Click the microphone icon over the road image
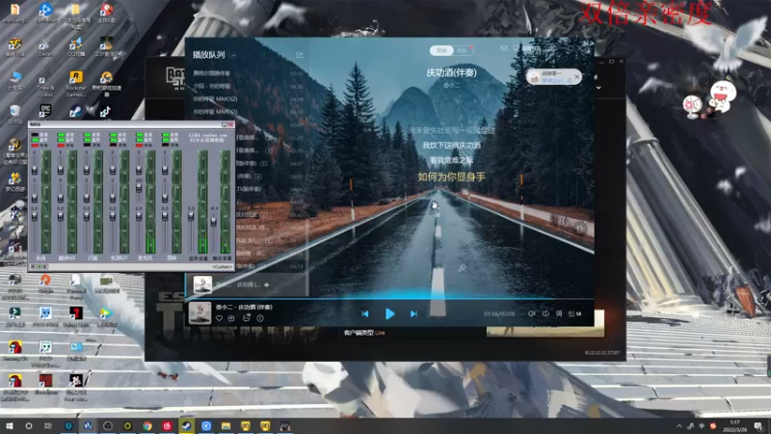The width and height of the screenshot is (771, 434). (x=462, y=268)
